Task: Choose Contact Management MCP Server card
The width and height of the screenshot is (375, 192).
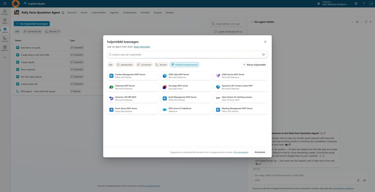Action: 133,76
